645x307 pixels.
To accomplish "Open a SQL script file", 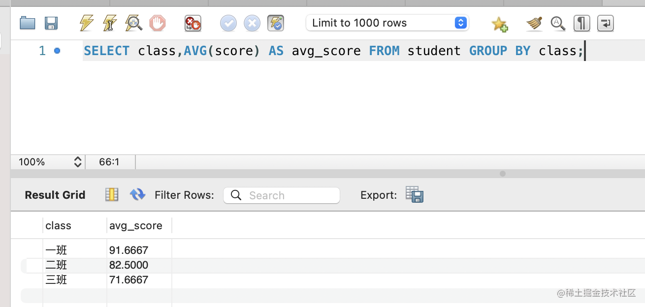I will [28, 23].
